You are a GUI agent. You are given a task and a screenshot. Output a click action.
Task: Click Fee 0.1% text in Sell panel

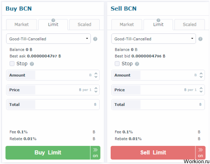tap(124, 132)
